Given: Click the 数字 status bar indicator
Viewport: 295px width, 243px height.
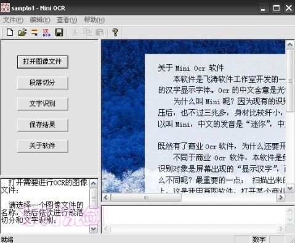Looking at the screenshot, I should coord(259,239).
